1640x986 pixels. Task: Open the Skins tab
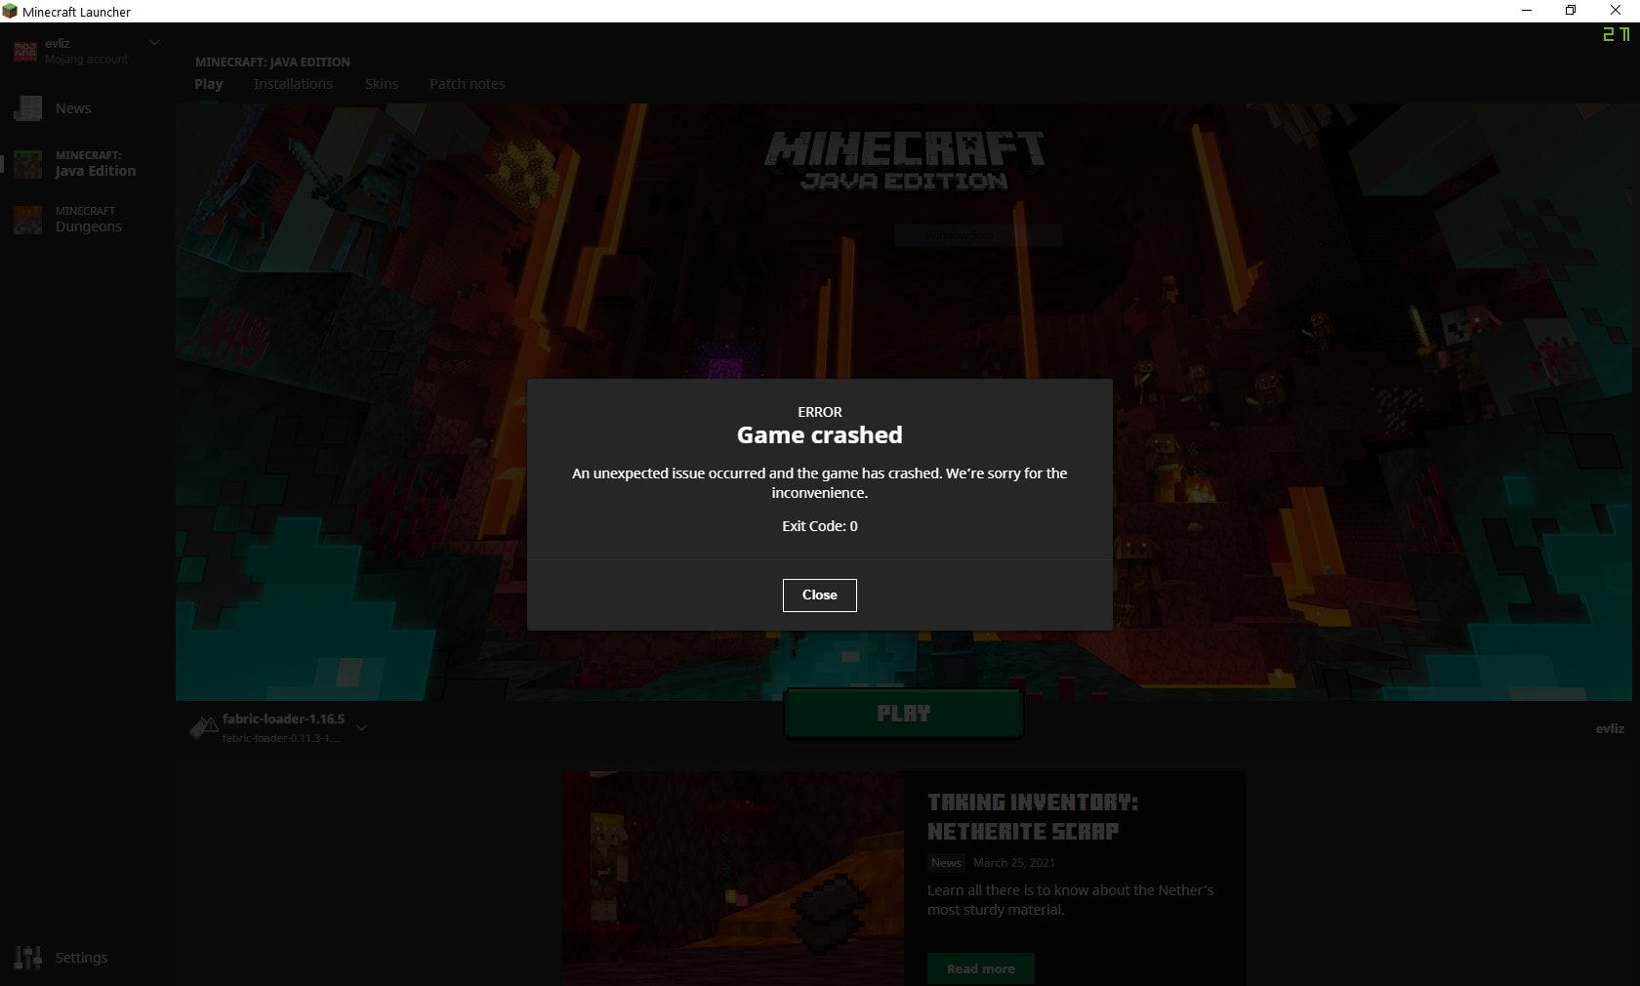tap(382, 84)
